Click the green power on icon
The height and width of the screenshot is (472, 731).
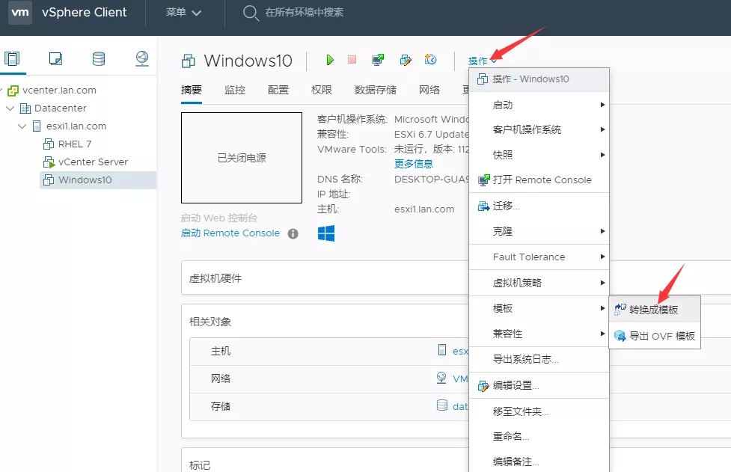point(330,60)
